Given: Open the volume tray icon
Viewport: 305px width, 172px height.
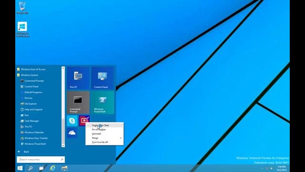Looking at the screenshot, I should pyautogui.click(x=272, y=169).
